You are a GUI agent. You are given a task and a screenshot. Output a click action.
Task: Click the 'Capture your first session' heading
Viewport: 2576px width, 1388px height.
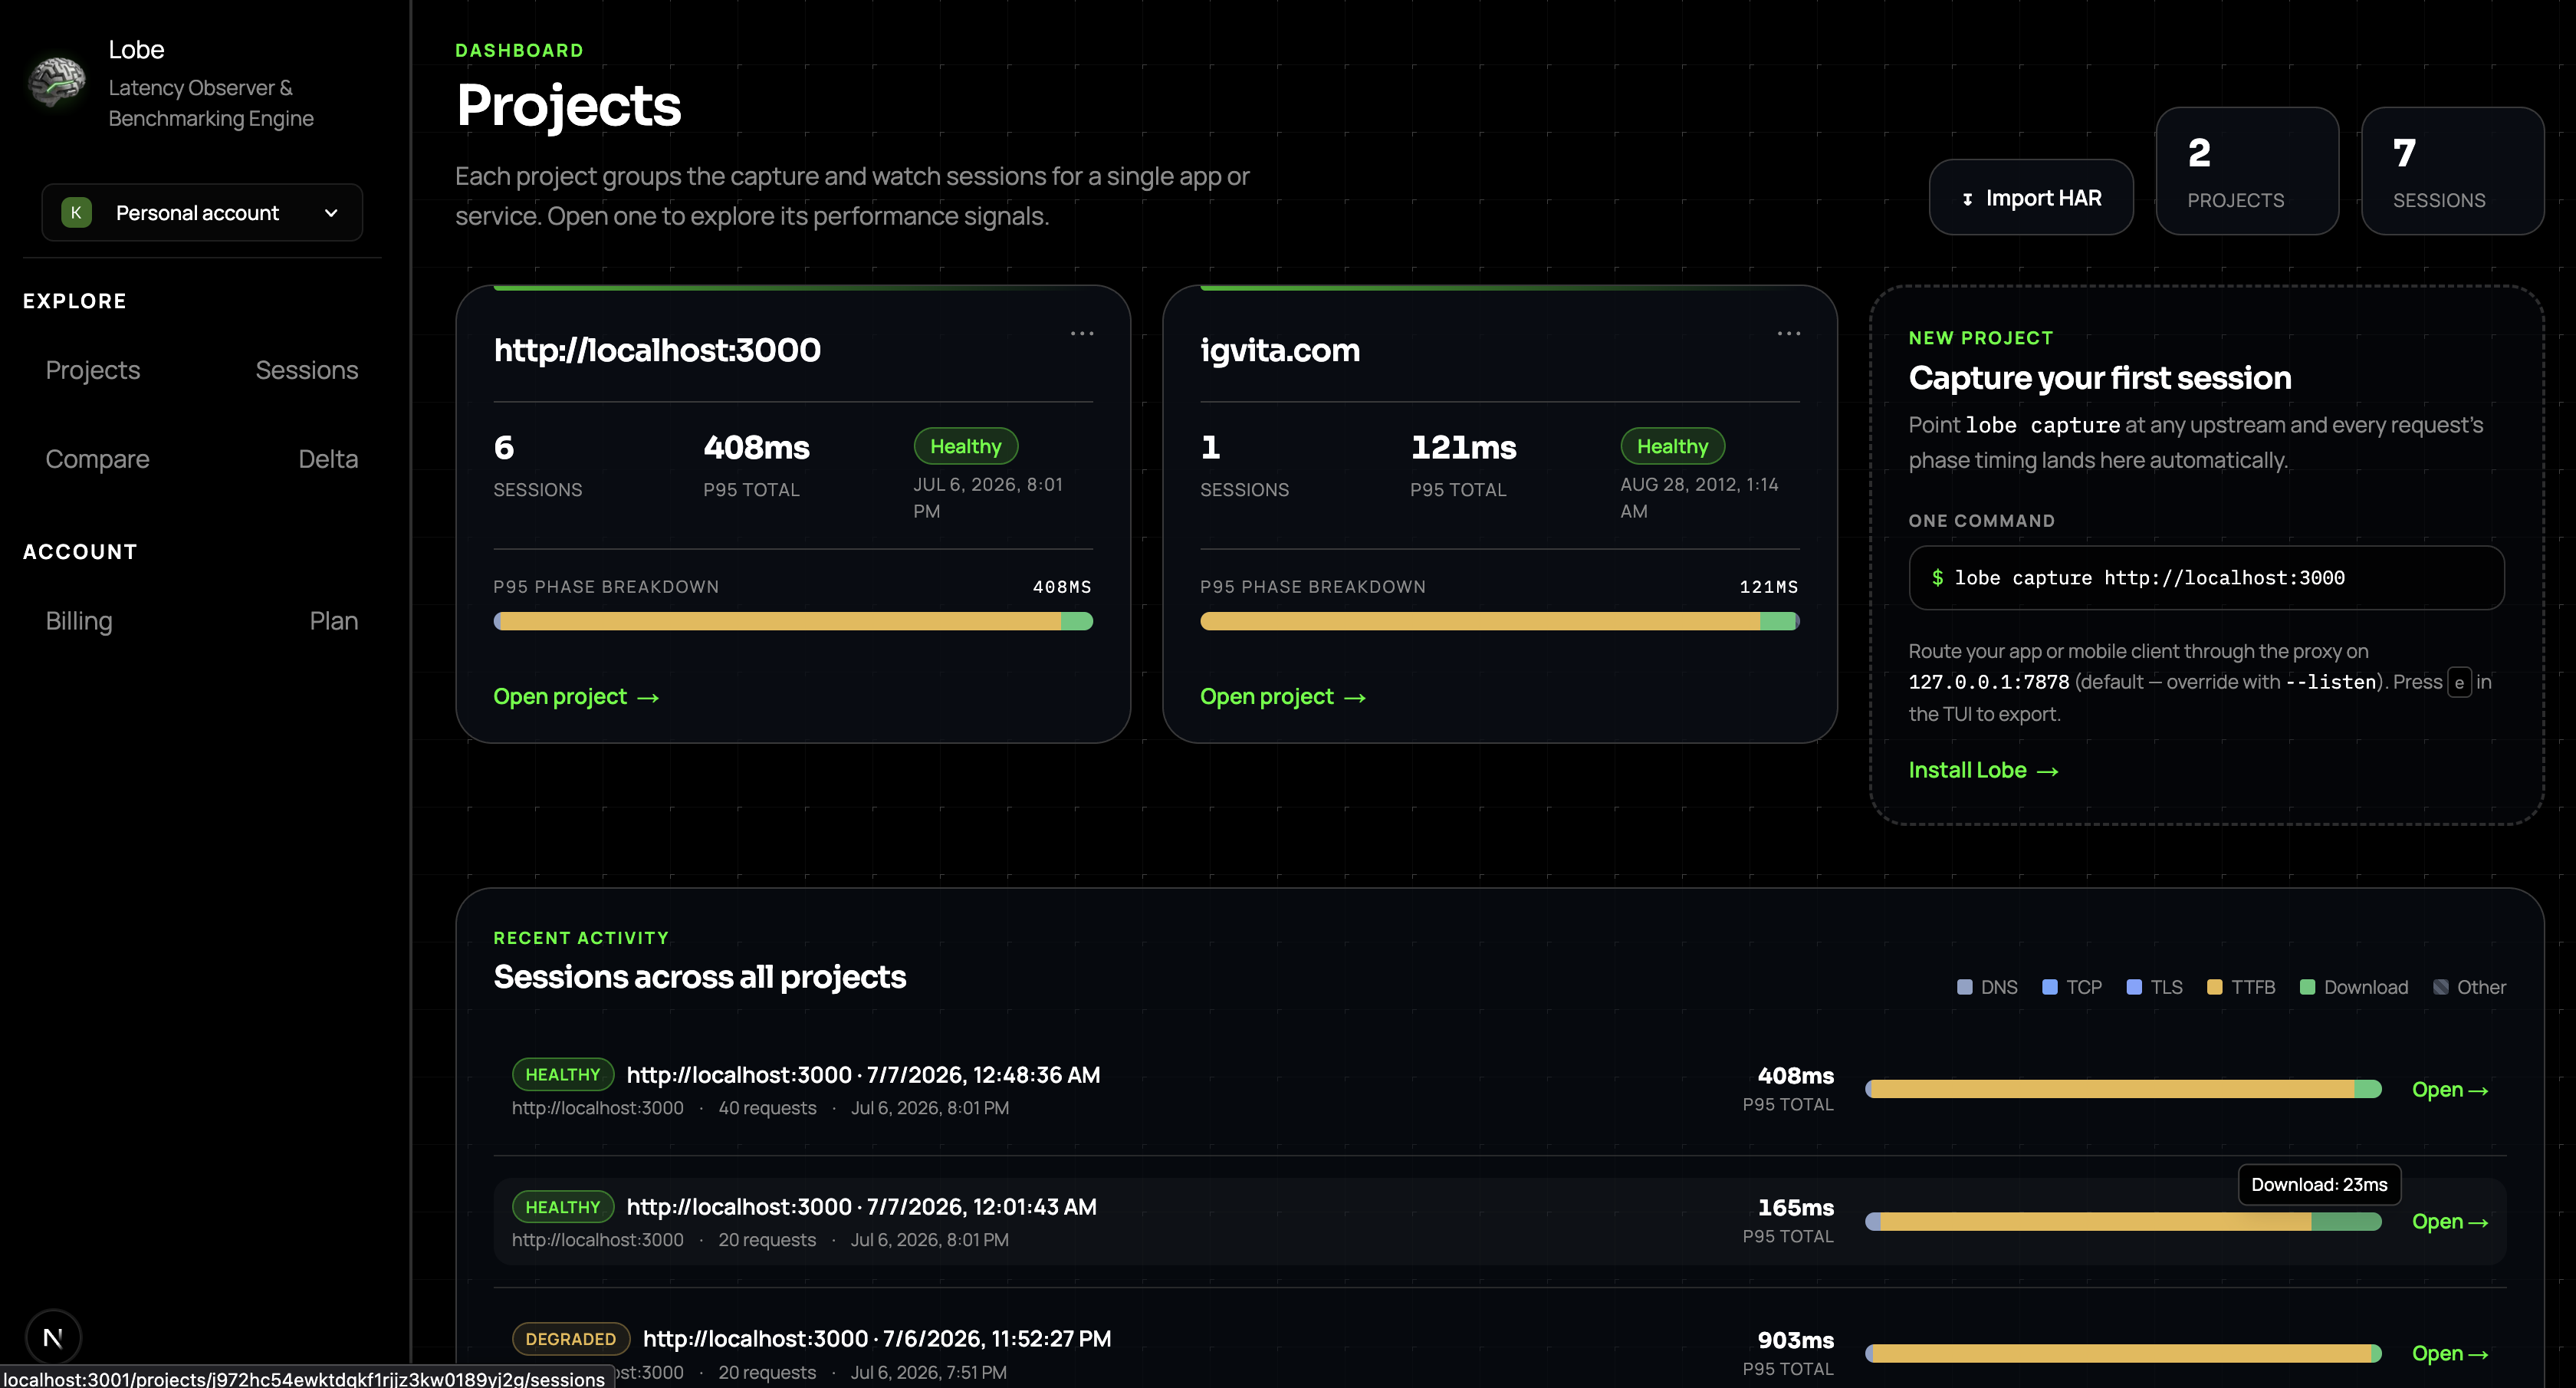2099,378
